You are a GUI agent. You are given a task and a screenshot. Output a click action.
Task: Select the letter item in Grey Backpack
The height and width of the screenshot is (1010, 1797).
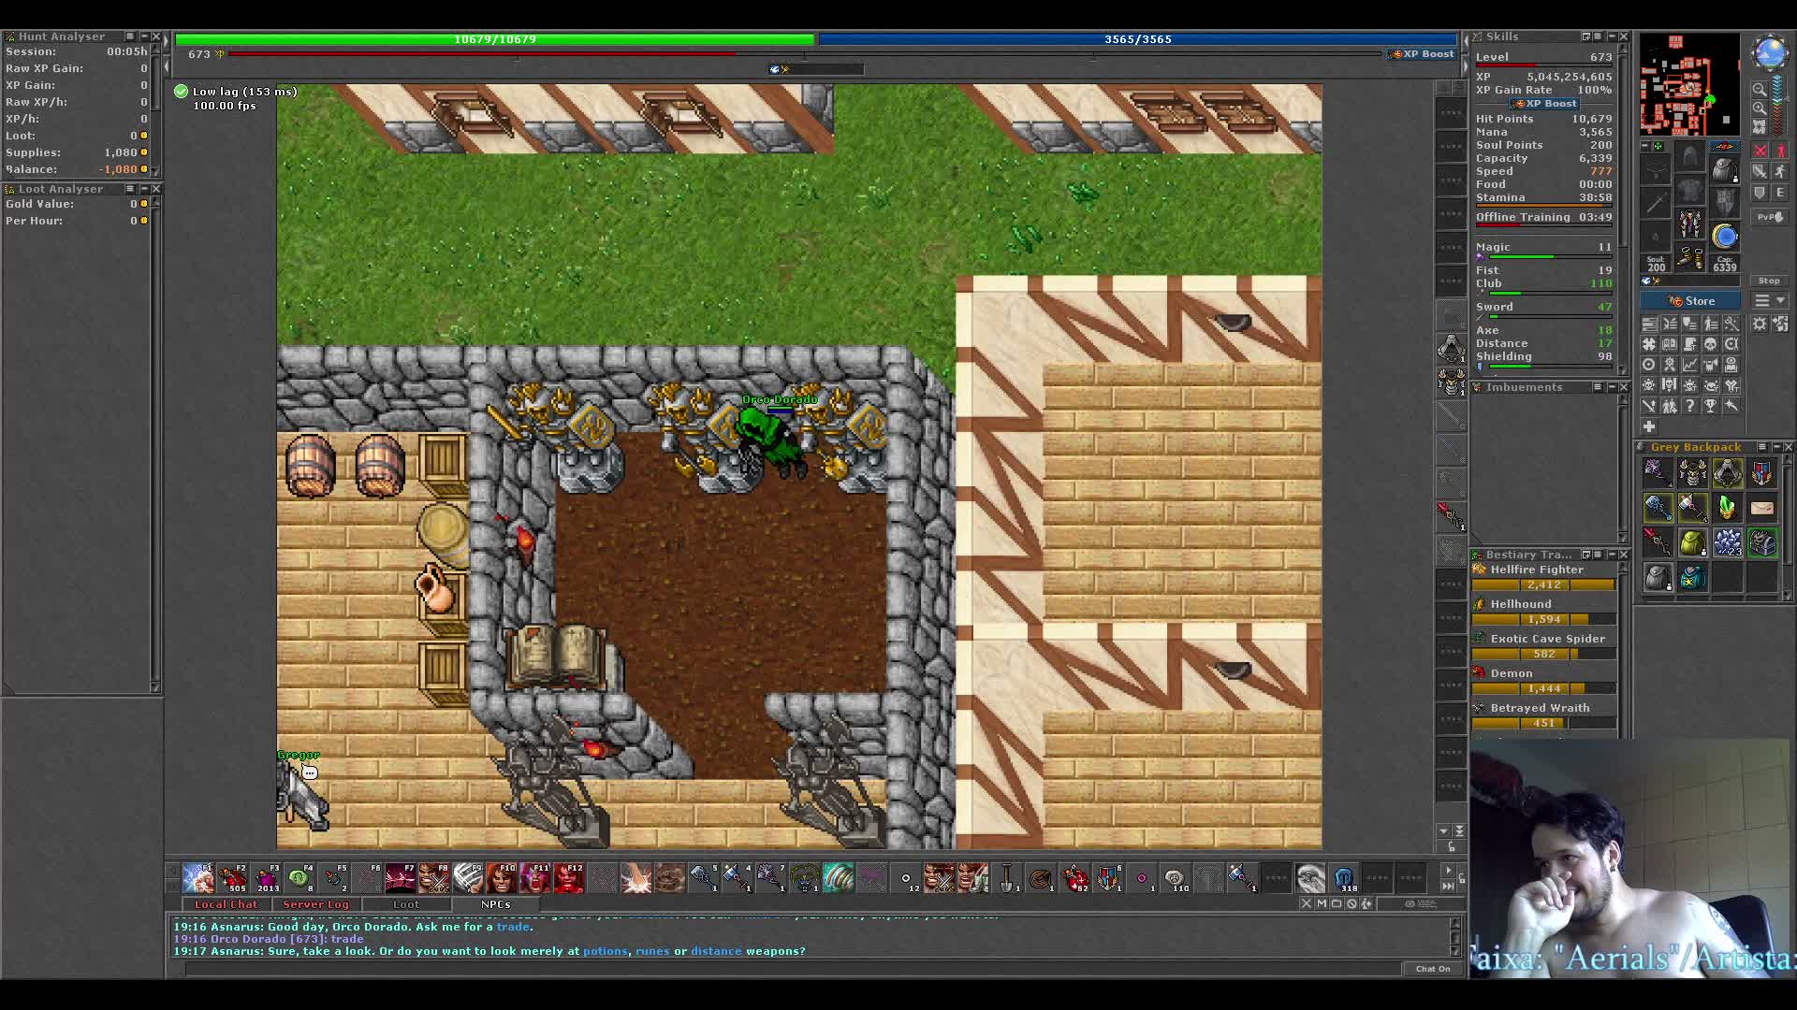(1762, 508)
